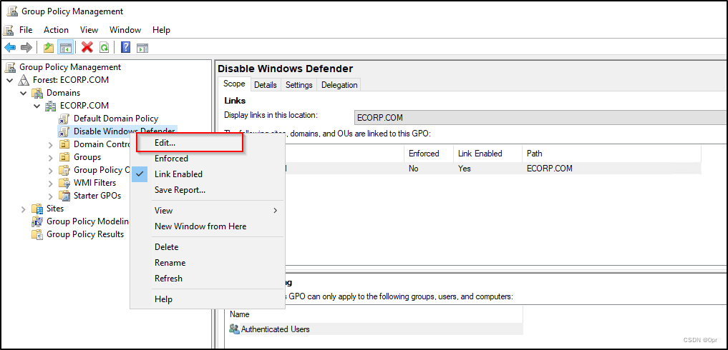This screenshot has width=728, height=350.
Task: Click the blue question mark Help icon
Action: (125, 47)
